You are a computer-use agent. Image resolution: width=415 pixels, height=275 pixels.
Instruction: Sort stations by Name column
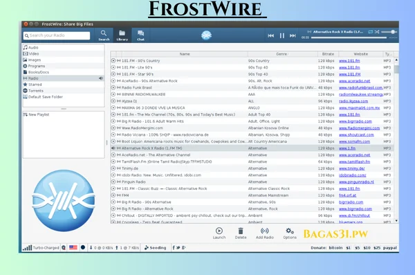tap(185, 54)
